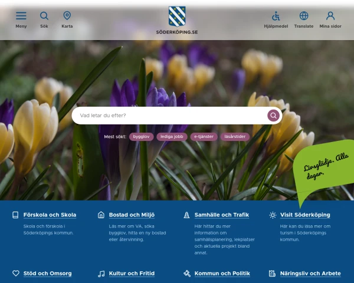Open Mina sidor user icon
Image resolution: width=354 pixels, height=283 pixels.
pyautogui.click(x=330, y=16)
